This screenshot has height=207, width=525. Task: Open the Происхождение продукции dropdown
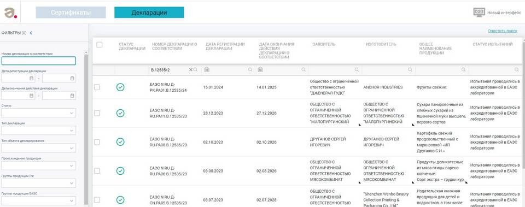pyautogui.click(x=38, y=165)
